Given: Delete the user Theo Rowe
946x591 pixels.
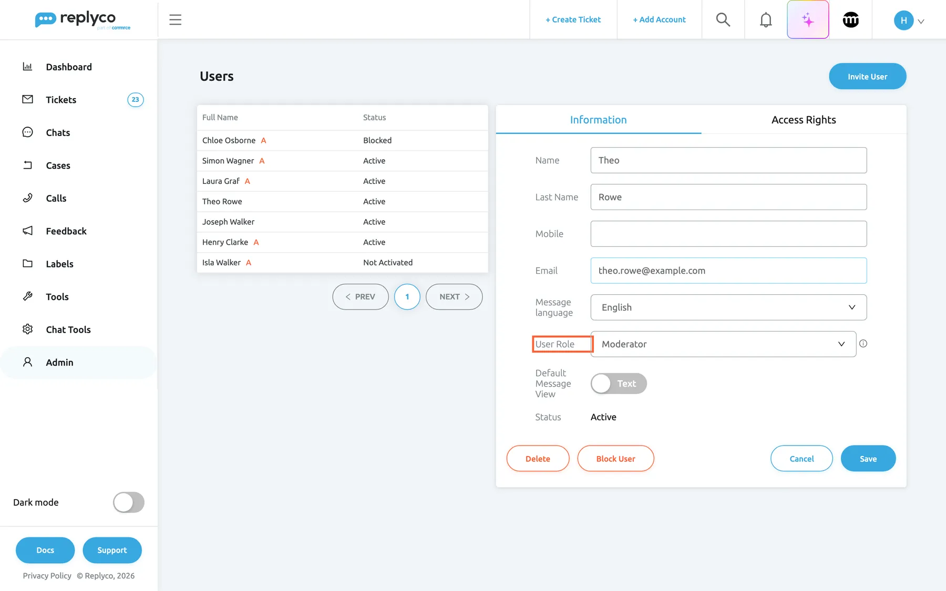Looking at the screenshot, I should click(x=538, y=459).
